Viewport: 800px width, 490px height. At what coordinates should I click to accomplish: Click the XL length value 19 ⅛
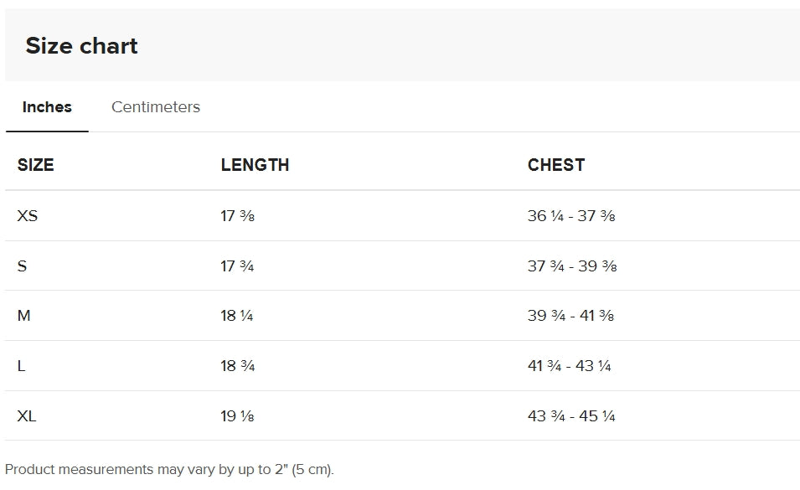[x=238, y=416]
